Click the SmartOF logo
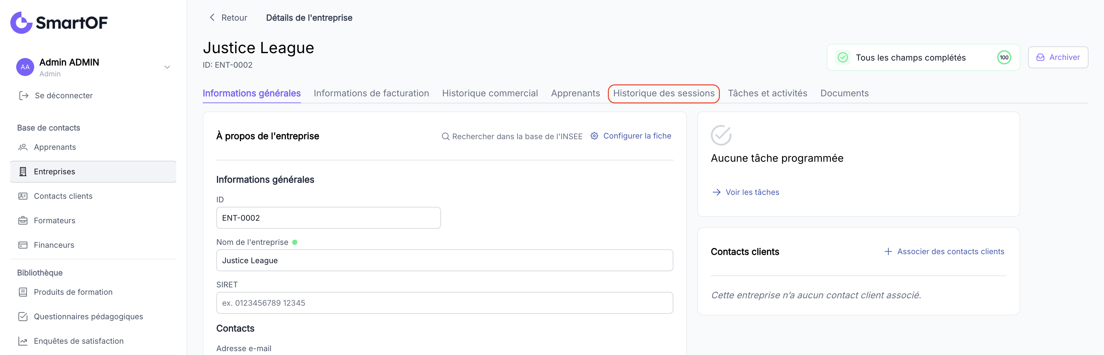The width and height of the screenshot is (1104, 355). (x=59, y=23)
